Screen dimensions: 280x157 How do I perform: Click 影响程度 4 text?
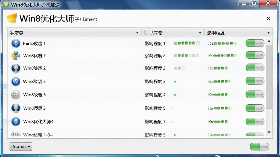coord(155,95)
